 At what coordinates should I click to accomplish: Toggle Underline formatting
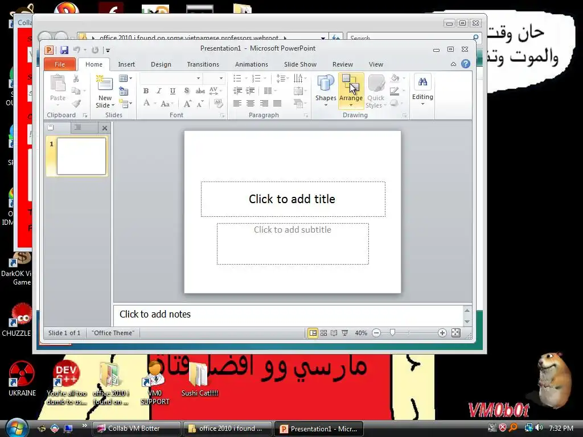click(x=173, y=91)
